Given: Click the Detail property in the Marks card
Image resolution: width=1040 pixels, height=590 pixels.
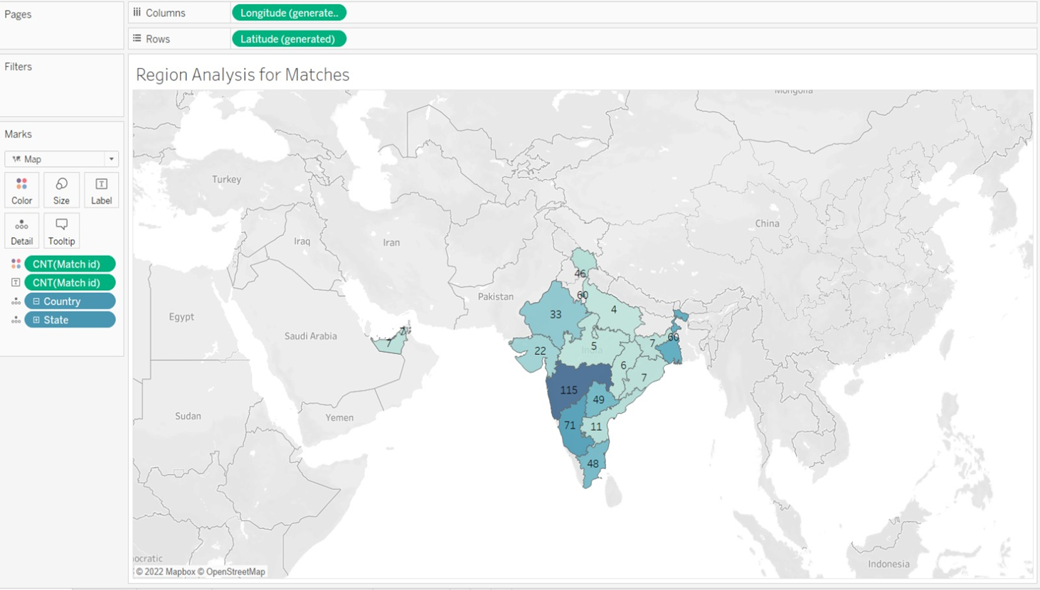Looking at the screenshot, I should [21, 230].
